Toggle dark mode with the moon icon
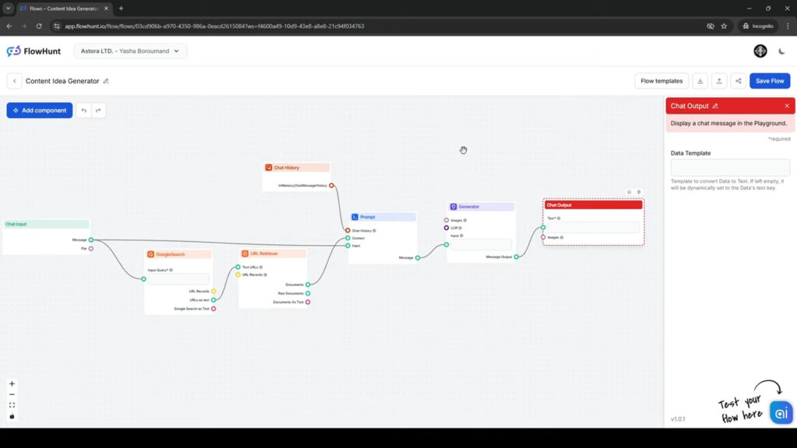This screenshot has width=797, height=448. [x=781, y=51]
